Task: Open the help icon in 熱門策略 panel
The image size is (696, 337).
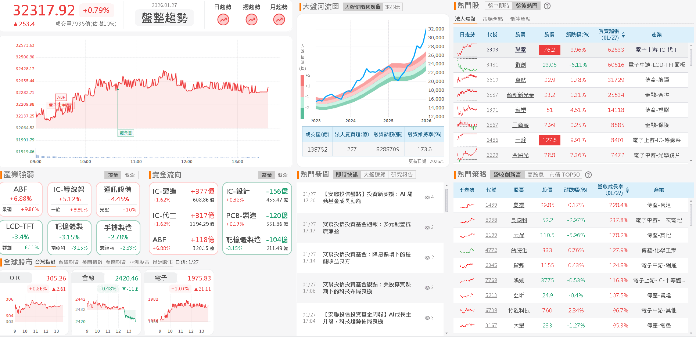Action: 588,175
